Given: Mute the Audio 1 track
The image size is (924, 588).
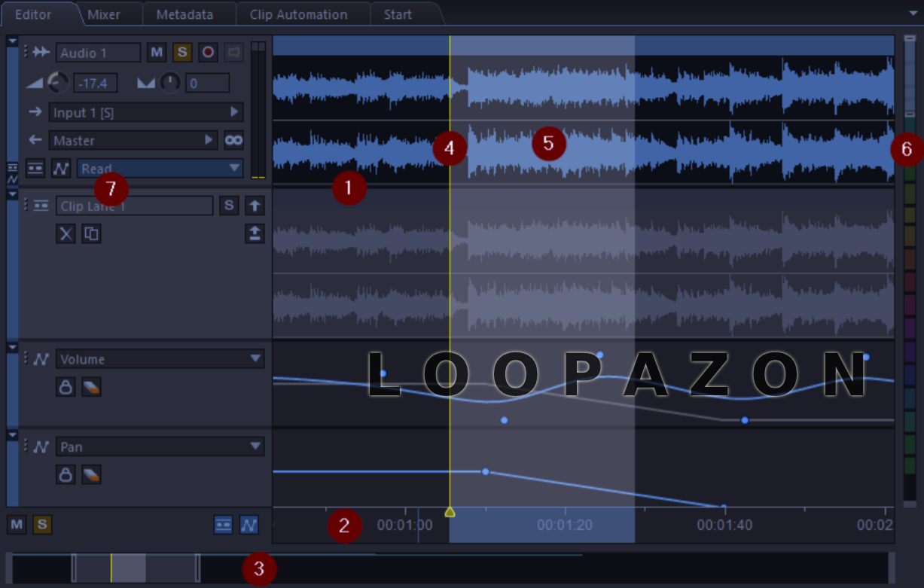Looking at the screenshot, I should click(x=157, y=52).
